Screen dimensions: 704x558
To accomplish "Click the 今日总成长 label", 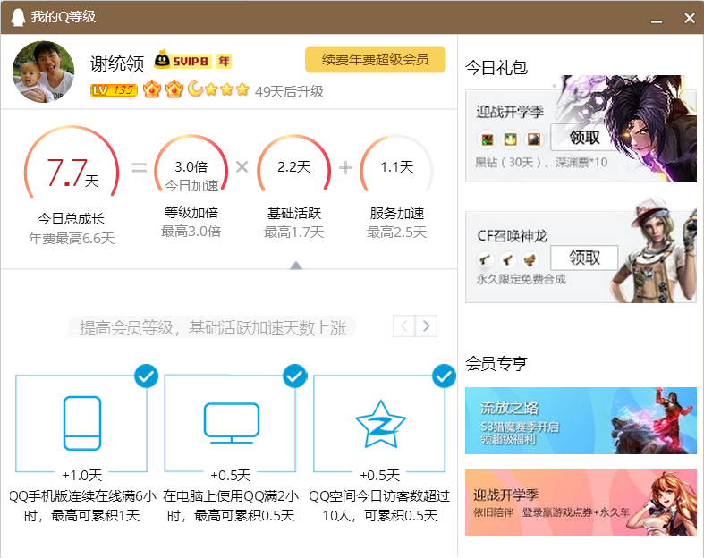I will coord(71,218).
